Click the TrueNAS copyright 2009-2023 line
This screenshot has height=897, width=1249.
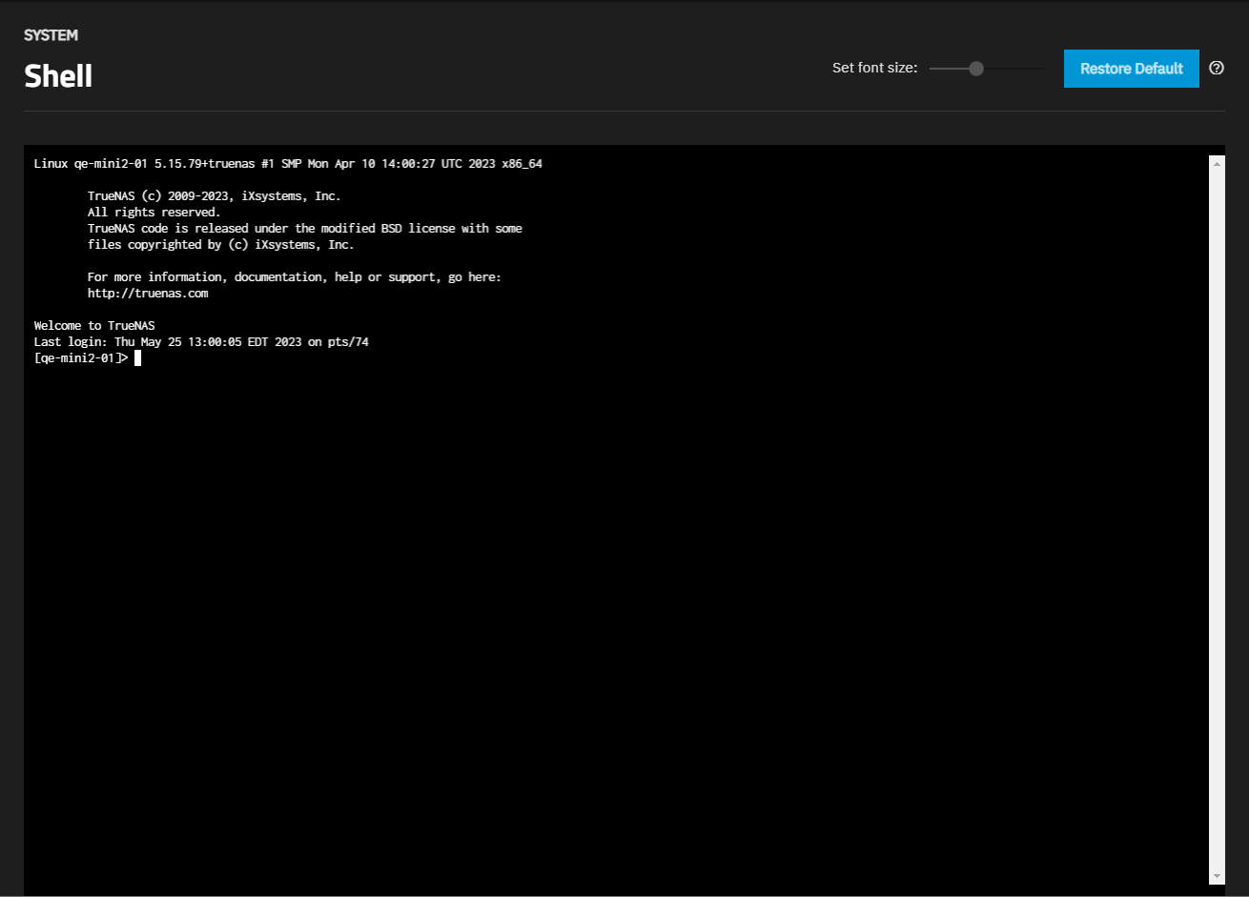point(215,196)
